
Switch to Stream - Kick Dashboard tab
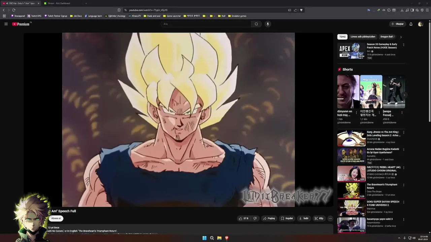click(x=62, y=3)
